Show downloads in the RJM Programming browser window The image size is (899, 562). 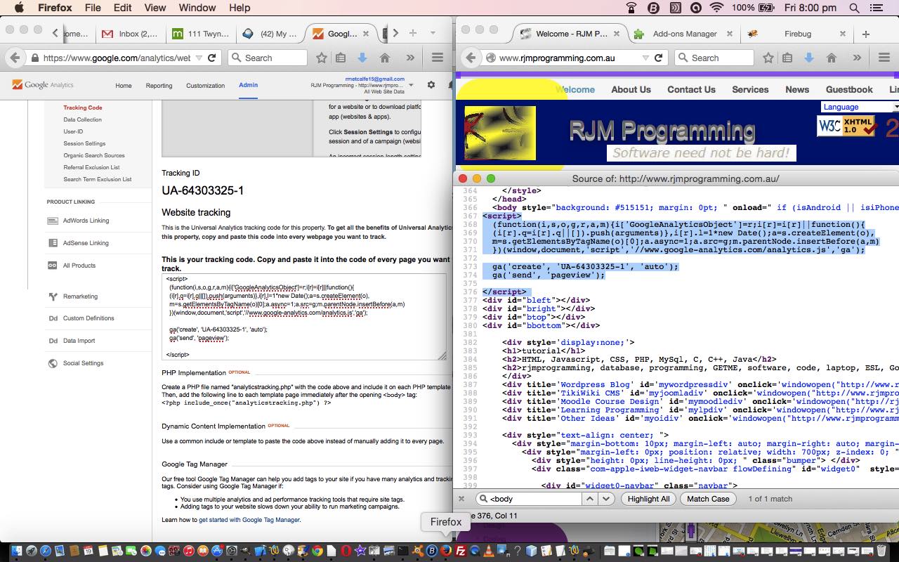[x=809, y=58]
